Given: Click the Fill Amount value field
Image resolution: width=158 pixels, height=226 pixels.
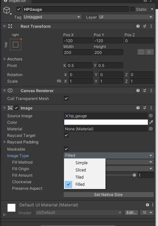Looking at the screenshot, I should point(146,175).
